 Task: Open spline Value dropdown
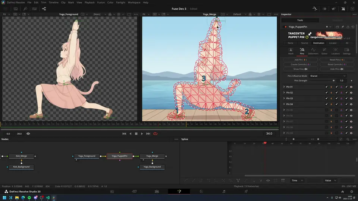330,181
